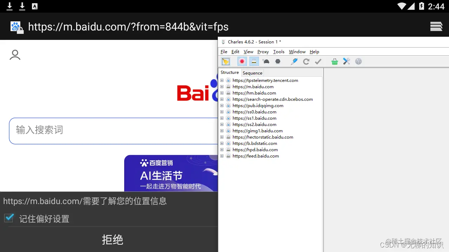Open Compose with the pen toolbar icon
449x252 pixels.
click(294, 61)
